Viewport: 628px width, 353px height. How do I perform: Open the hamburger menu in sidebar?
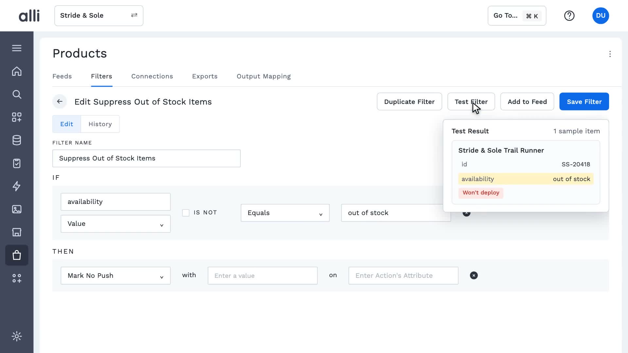(17, 48)
